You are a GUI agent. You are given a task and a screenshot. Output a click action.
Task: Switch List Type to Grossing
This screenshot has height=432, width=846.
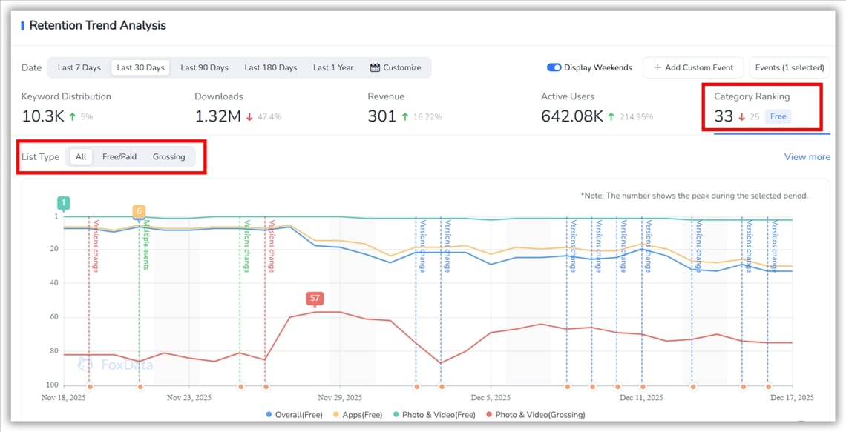(x=168, y=156)
